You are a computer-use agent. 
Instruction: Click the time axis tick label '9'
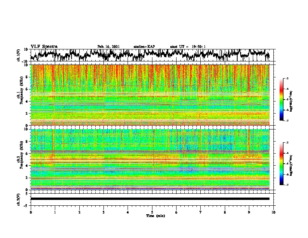coord(249,212)
